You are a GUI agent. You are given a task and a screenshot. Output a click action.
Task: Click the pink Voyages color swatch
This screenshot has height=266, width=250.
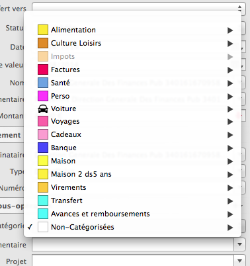click(x=43, y=122)
